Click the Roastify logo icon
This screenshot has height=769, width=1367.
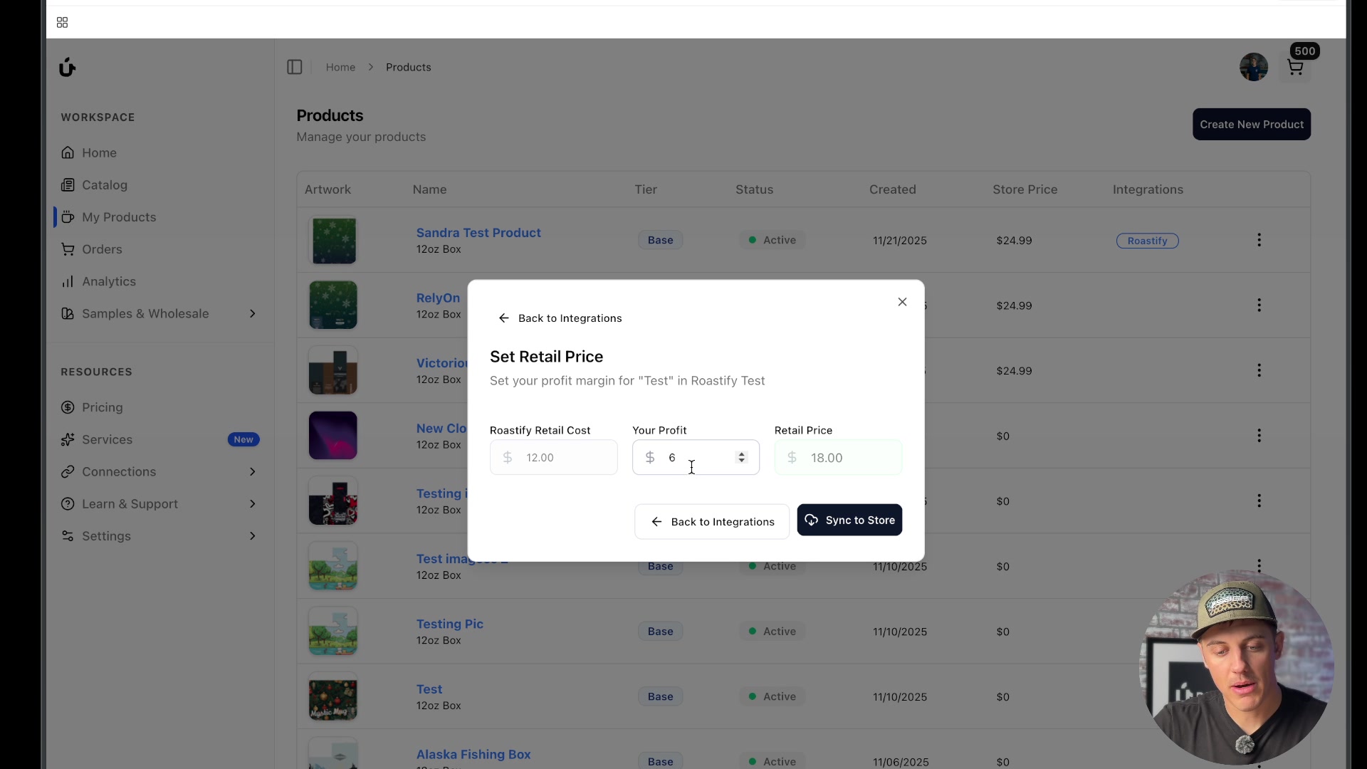[67, 67]
